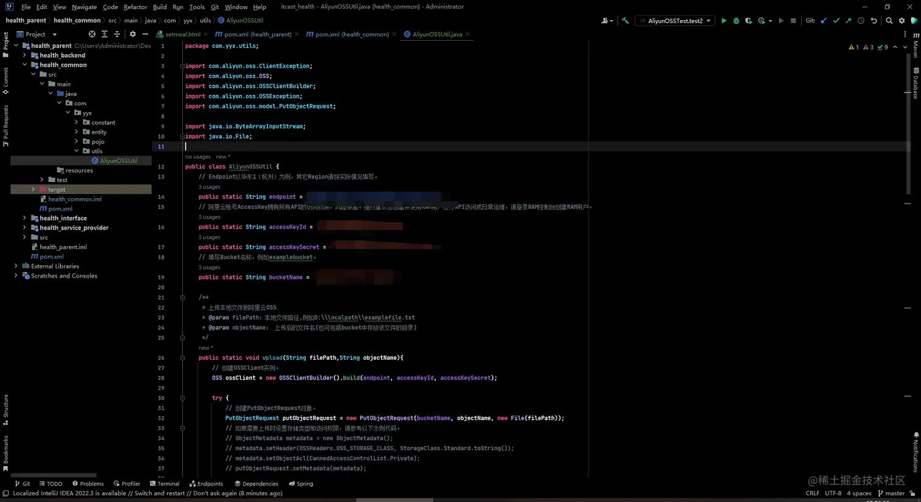This screenshot has height=502, width=921.
Task: Change CRLF line separator in status bar
Action: pos(813,493)
